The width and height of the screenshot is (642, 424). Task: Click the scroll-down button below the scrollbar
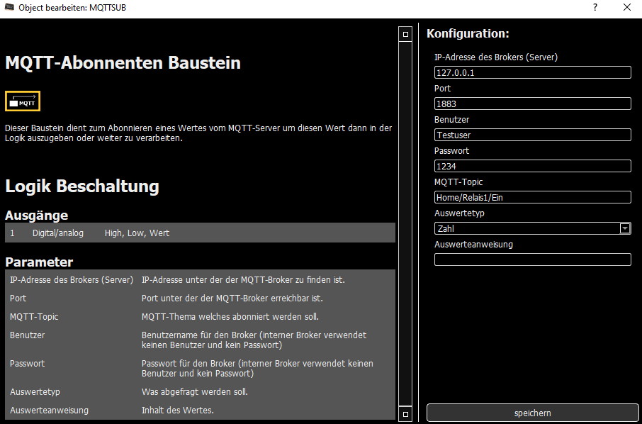pyautogui.click(x=405, y=413)
